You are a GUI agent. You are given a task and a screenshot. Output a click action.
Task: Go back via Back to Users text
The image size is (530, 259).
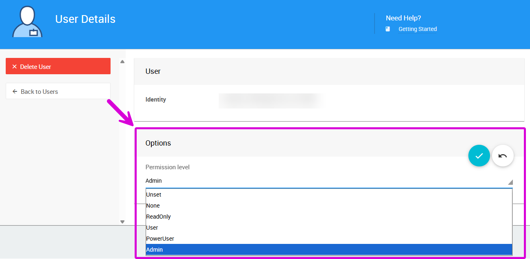pos(39,91)
